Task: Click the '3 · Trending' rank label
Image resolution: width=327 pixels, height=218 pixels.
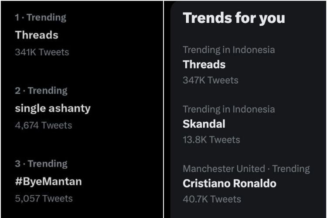Action: [x=41, y=164]
